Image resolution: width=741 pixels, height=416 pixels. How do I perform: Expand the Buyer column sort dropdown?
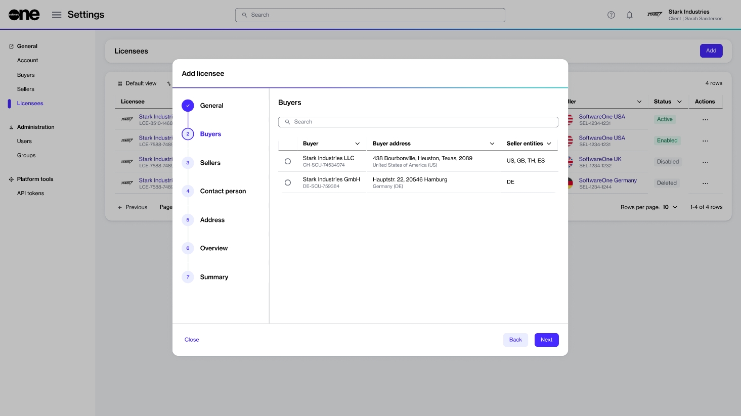tap(357, 144)
